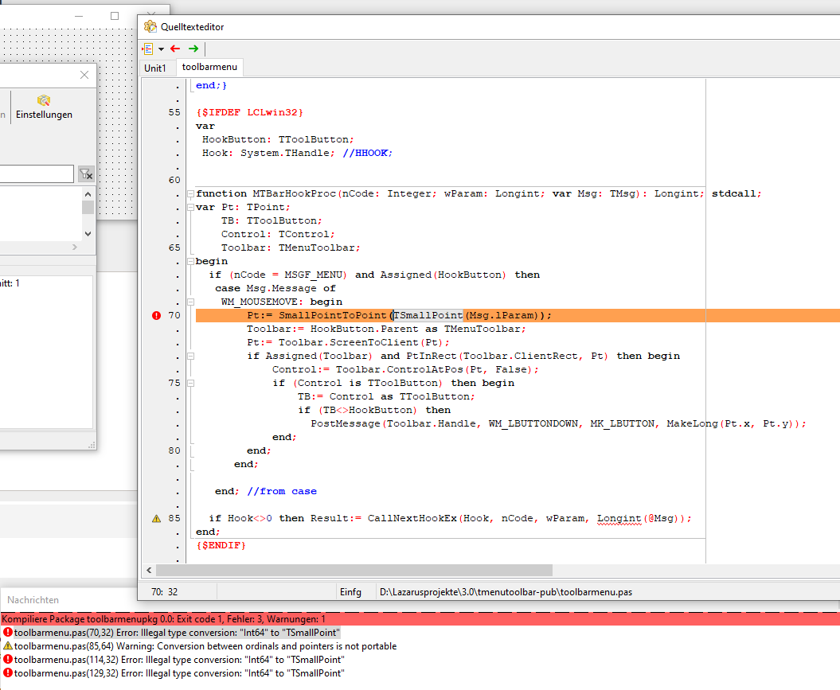Collapse the if Assigned(Toolbar) fold
The image size is (840, 690).
click(x=191, y=356)
